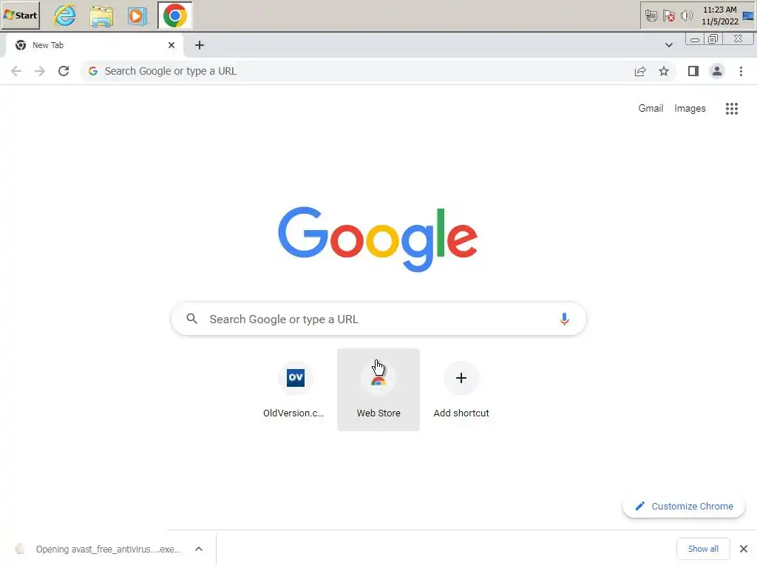Open the Gmail link
757x568 pixels.
(x=651, y=108)
